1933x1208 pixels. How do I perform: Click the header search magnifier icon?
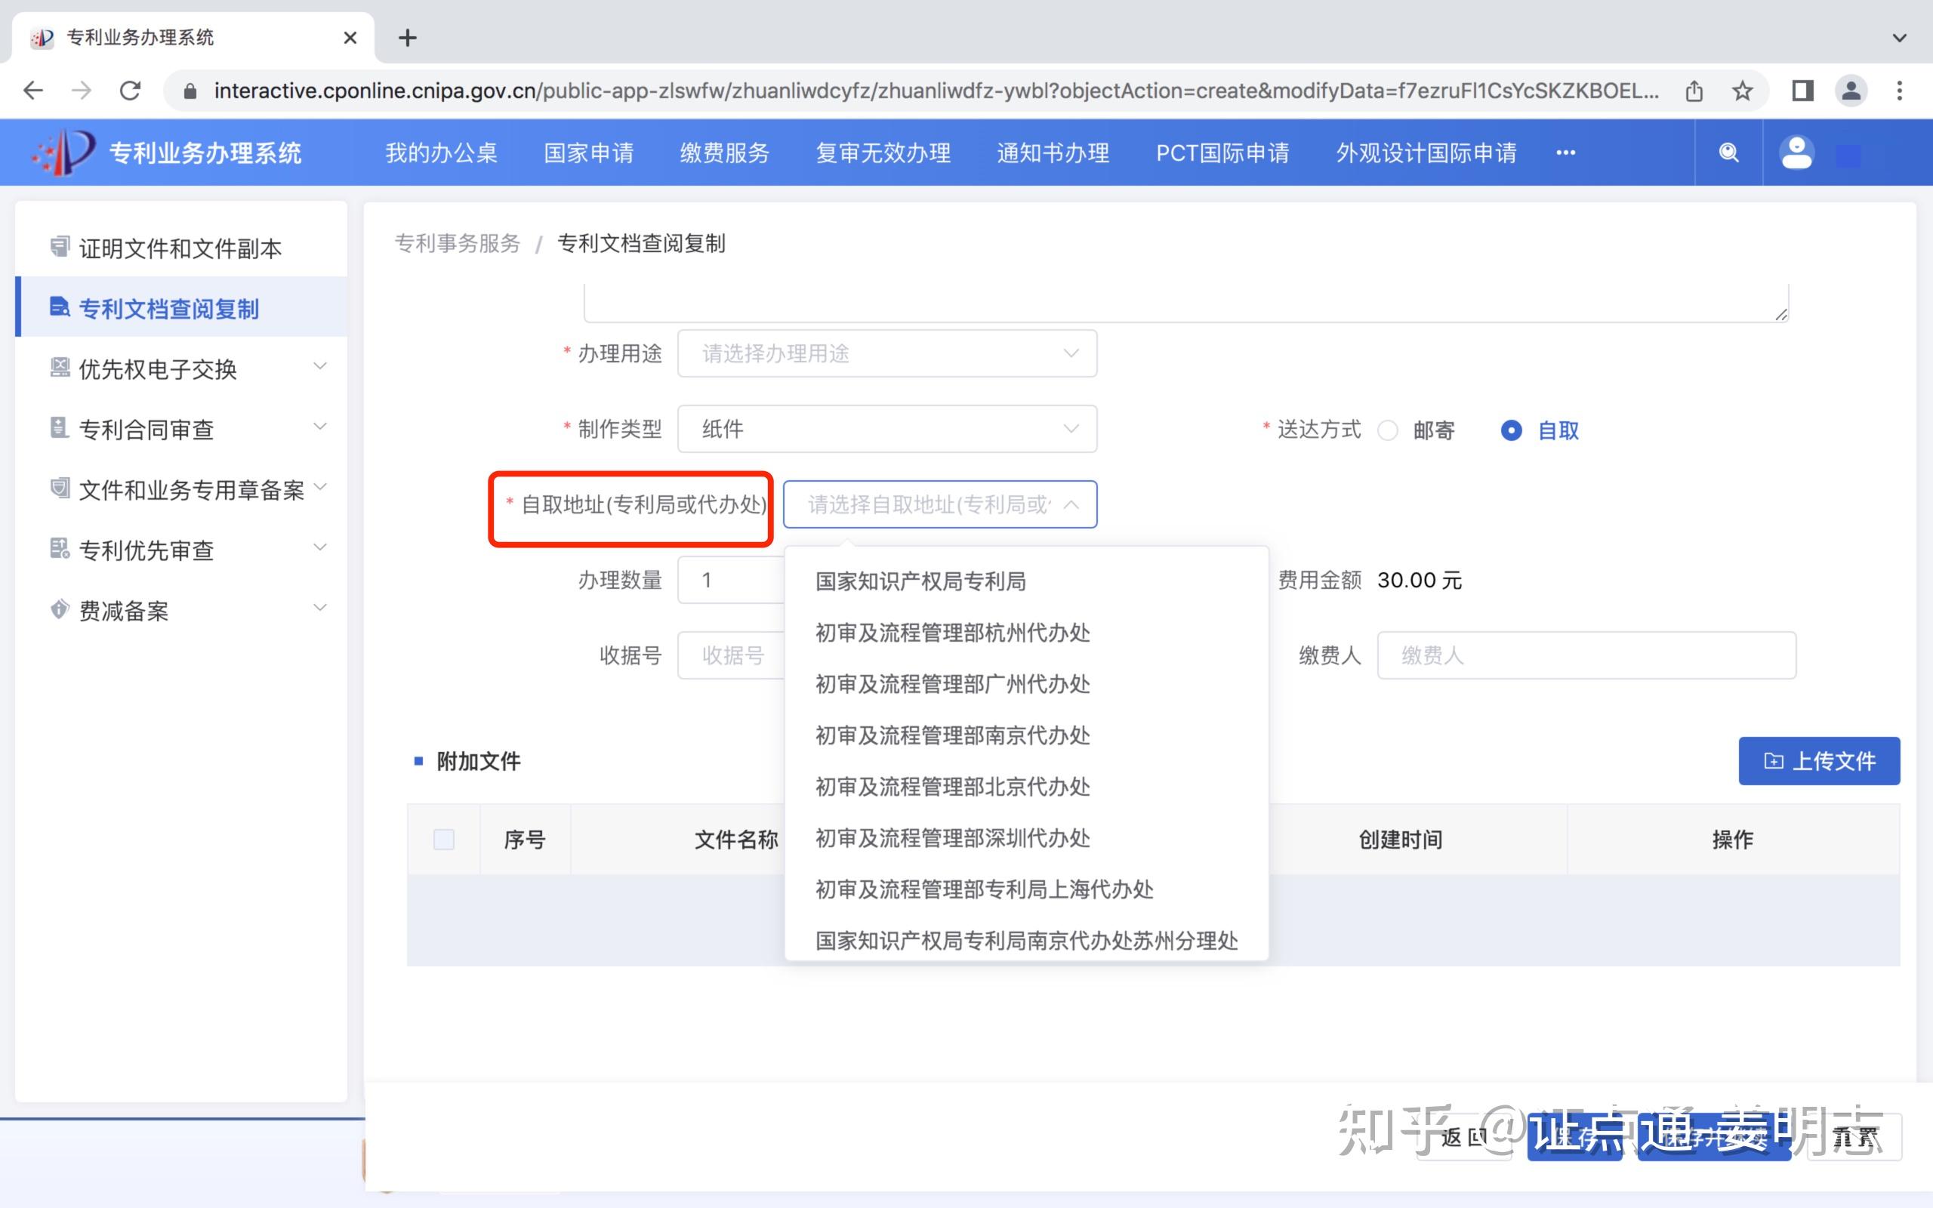(1728, 153)
